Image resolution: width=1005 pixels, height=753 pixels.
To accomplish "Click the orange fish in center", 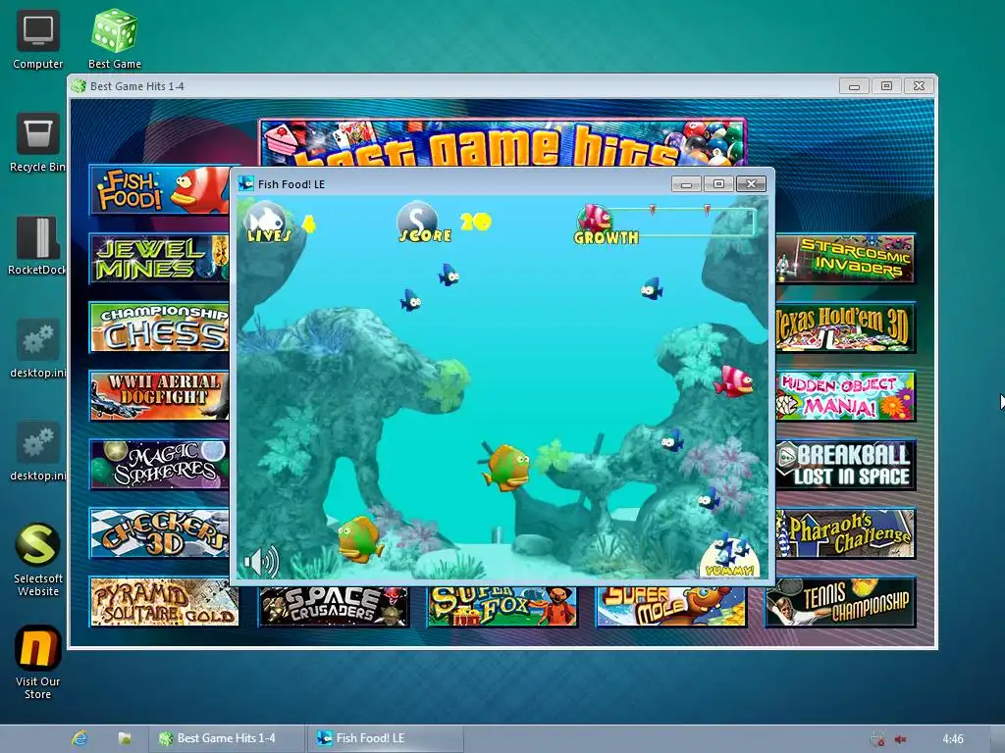I will [x=506, y=466].
